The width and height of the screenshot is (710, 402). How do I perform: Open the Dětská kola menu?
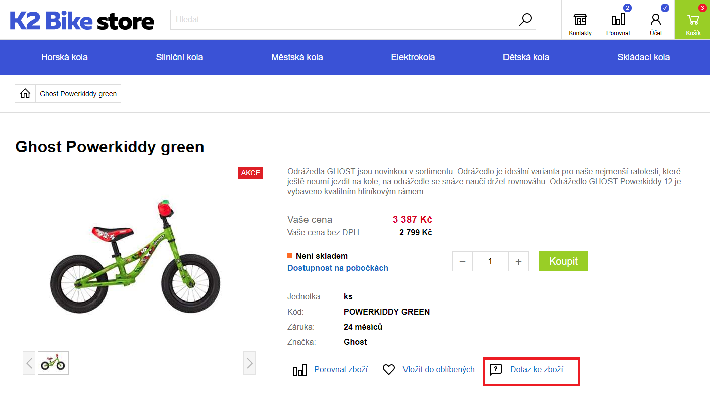pyautogui.click(x=526, y=57)
